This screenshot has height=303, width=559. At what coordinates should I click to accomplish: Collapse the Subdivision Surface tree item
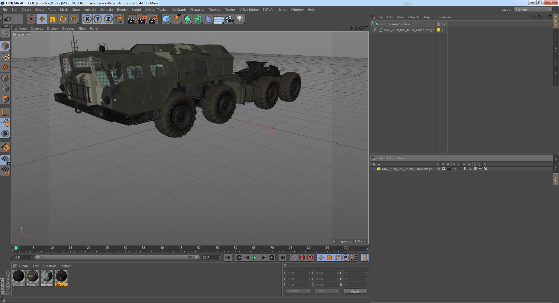pos(372,24)
